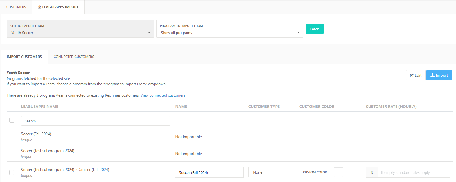456x182 pixels.
Task: Click the download icon on LeagueApps Import tab
Action: [40, 7]
